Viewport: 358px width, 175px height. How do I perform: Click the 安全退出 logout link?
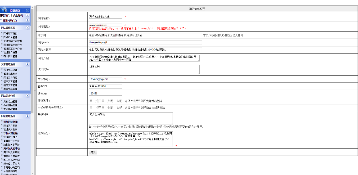pos(18,15)
